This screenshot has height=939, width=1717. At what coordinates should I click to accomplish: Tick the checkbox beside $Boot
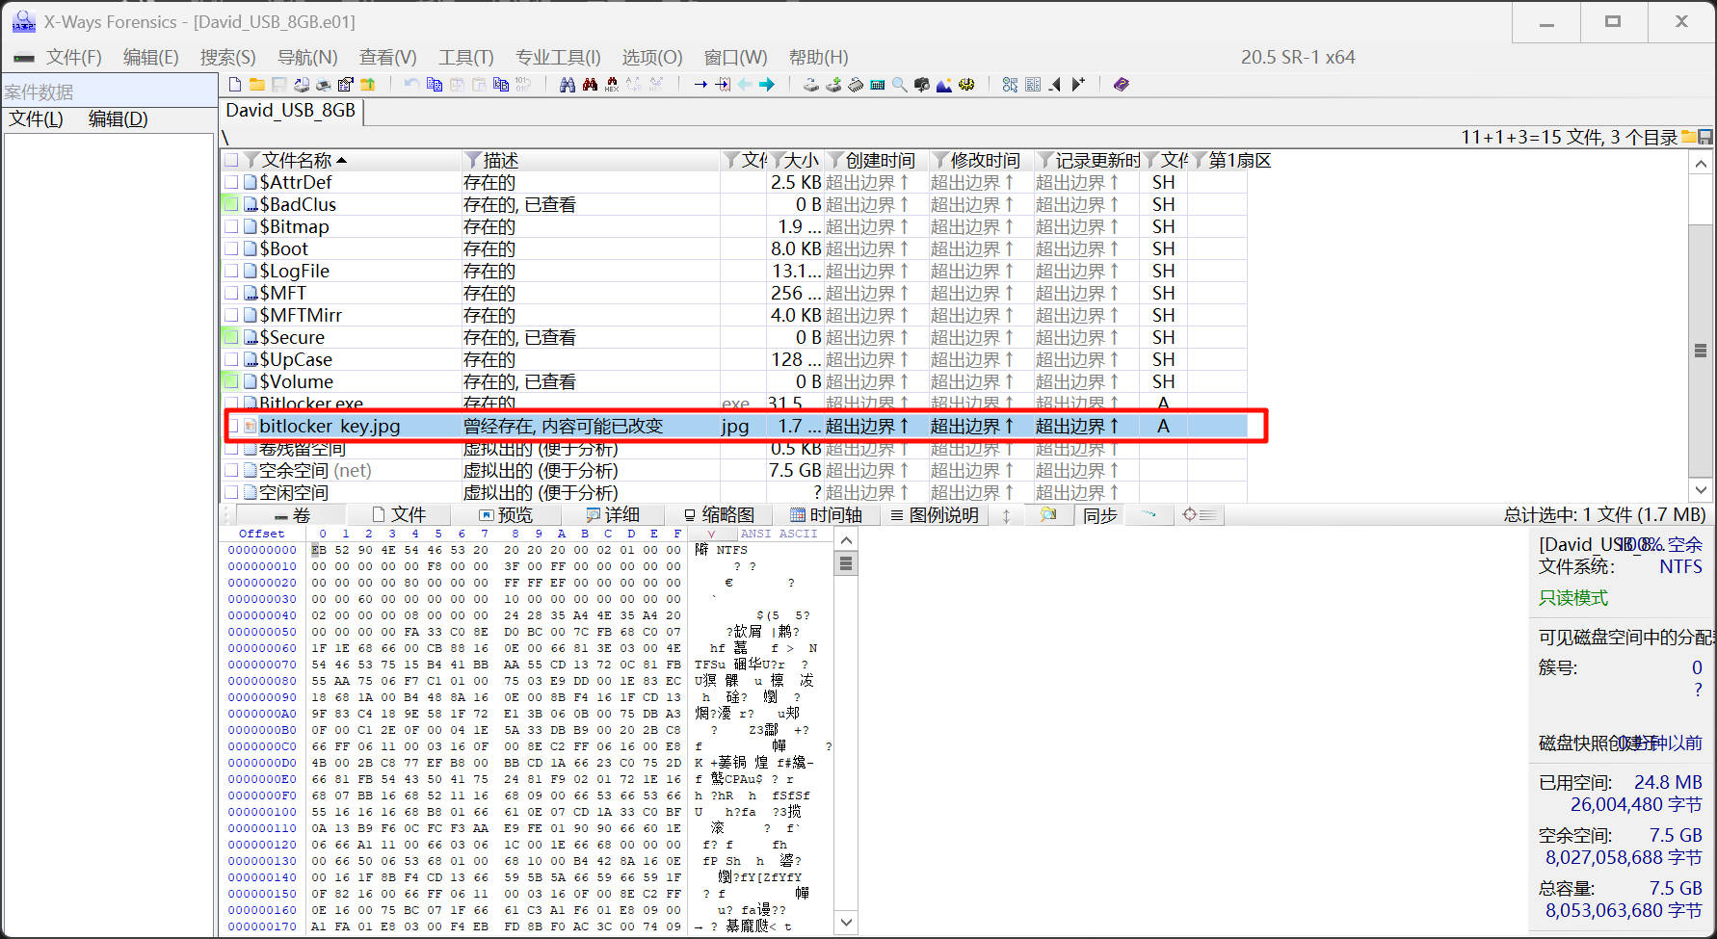(231, 248)
